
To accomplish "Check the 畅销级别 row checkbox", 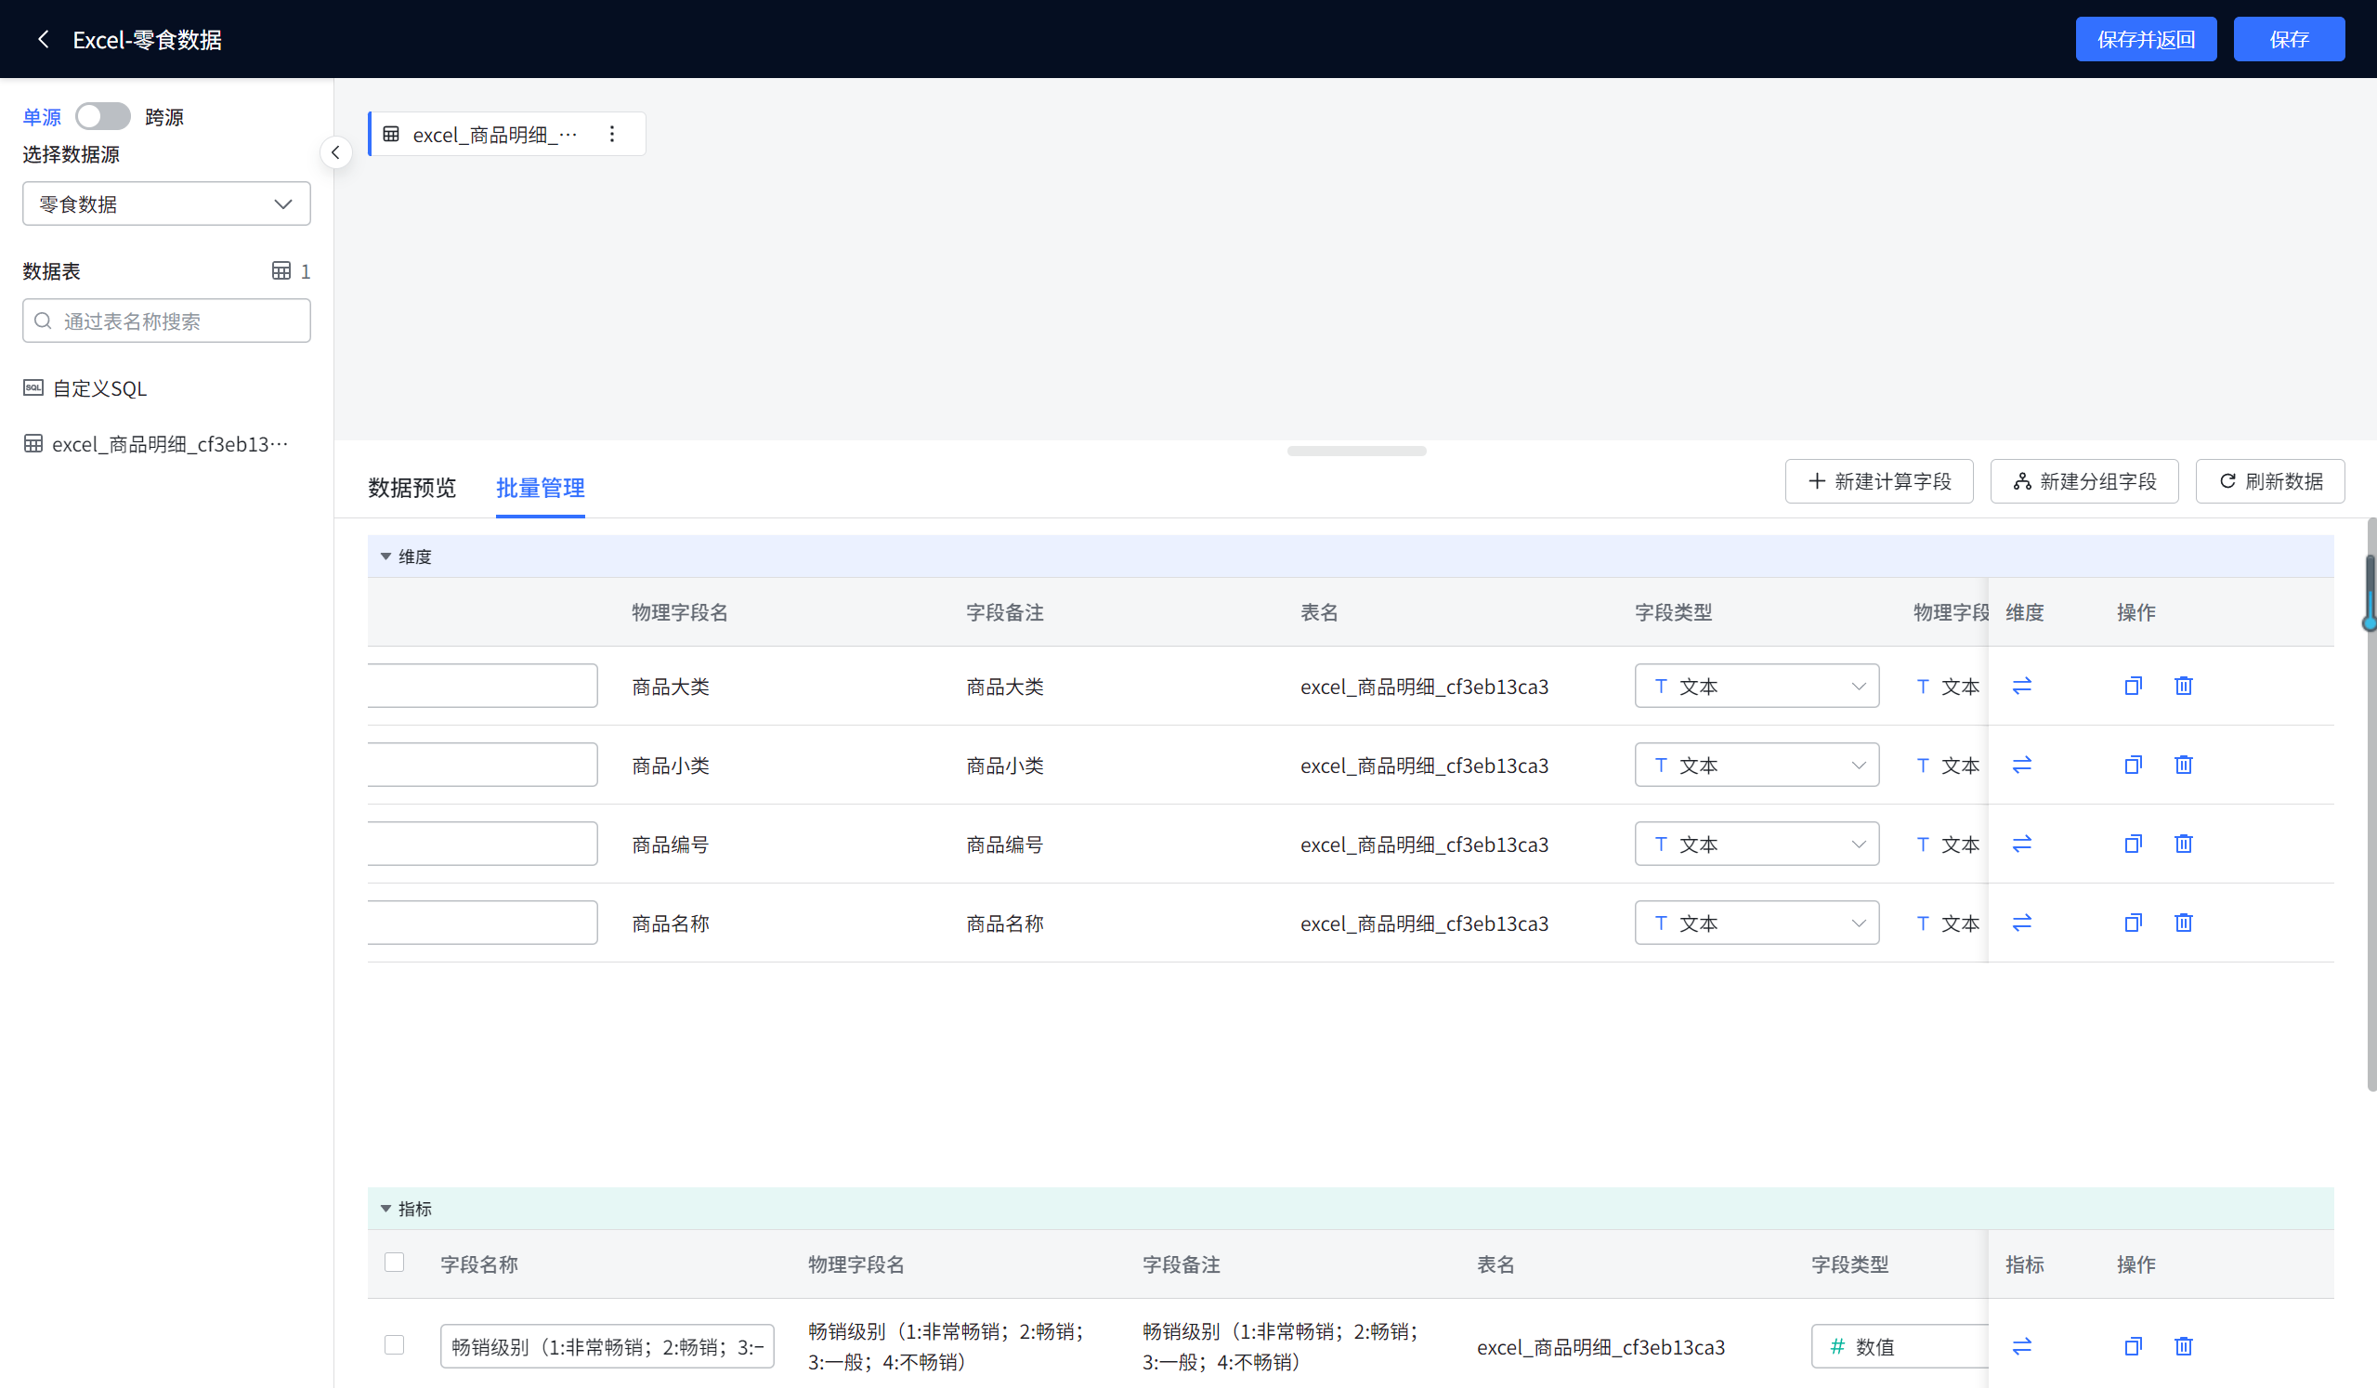I will 394,1344.
